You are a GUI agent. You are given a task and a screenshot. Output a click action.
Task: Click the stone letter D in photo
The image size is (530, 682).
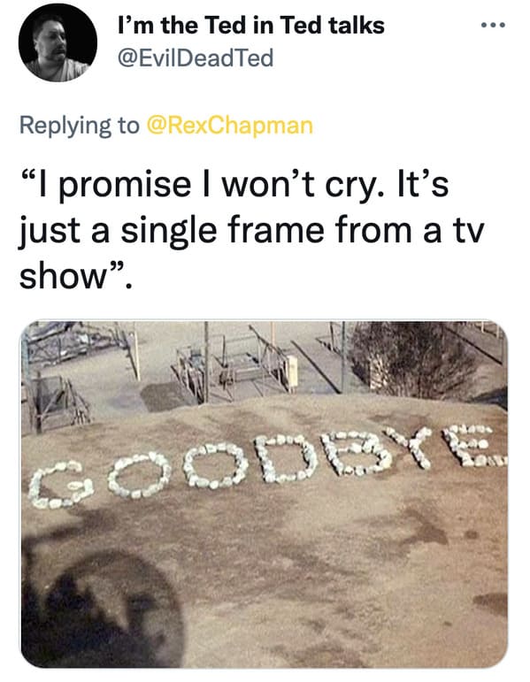287,459
